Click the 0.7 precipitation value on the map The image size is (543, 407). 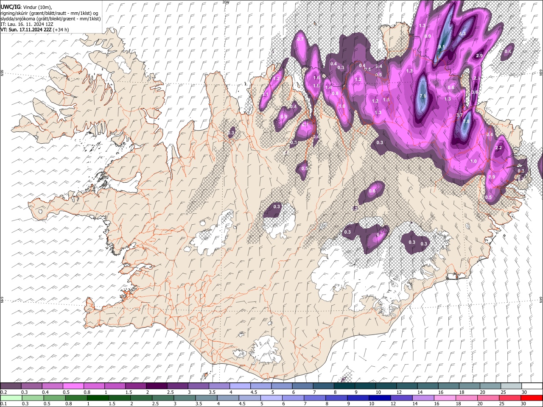point(300,39)
